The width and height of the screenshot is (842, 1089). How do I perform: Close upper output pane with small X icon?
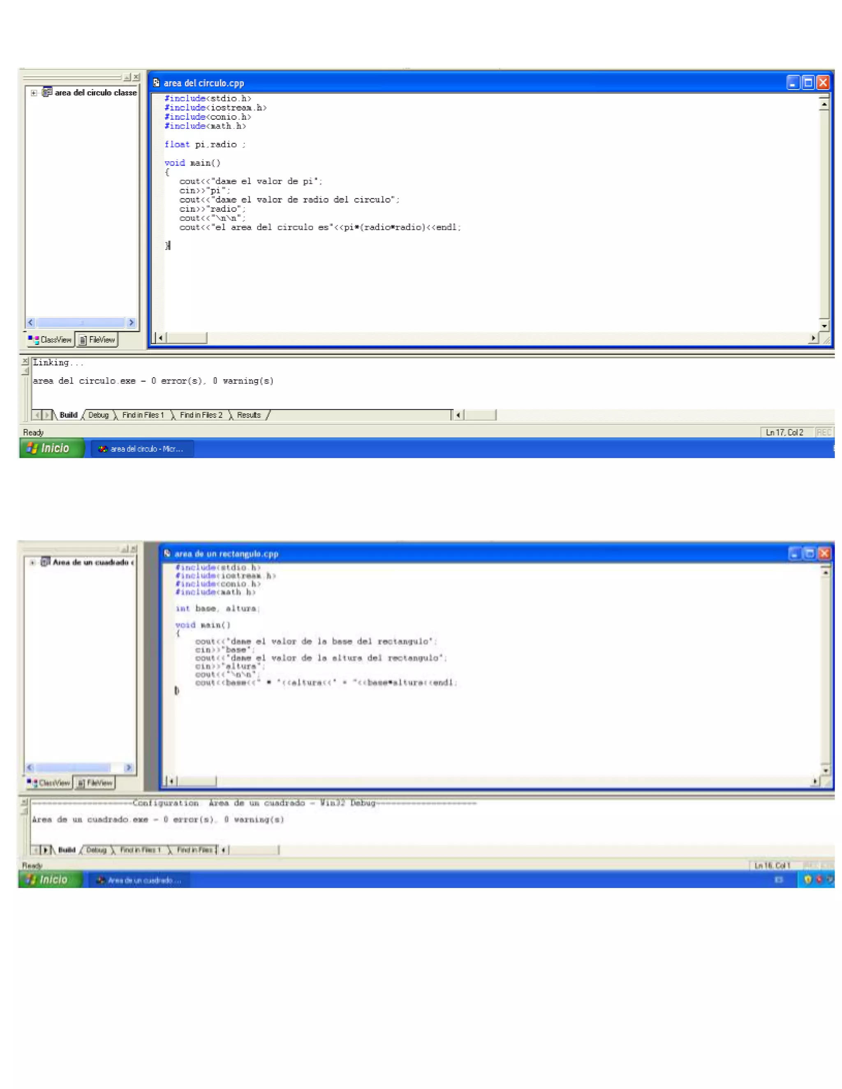pyautogui.click(x=25, y=360)
